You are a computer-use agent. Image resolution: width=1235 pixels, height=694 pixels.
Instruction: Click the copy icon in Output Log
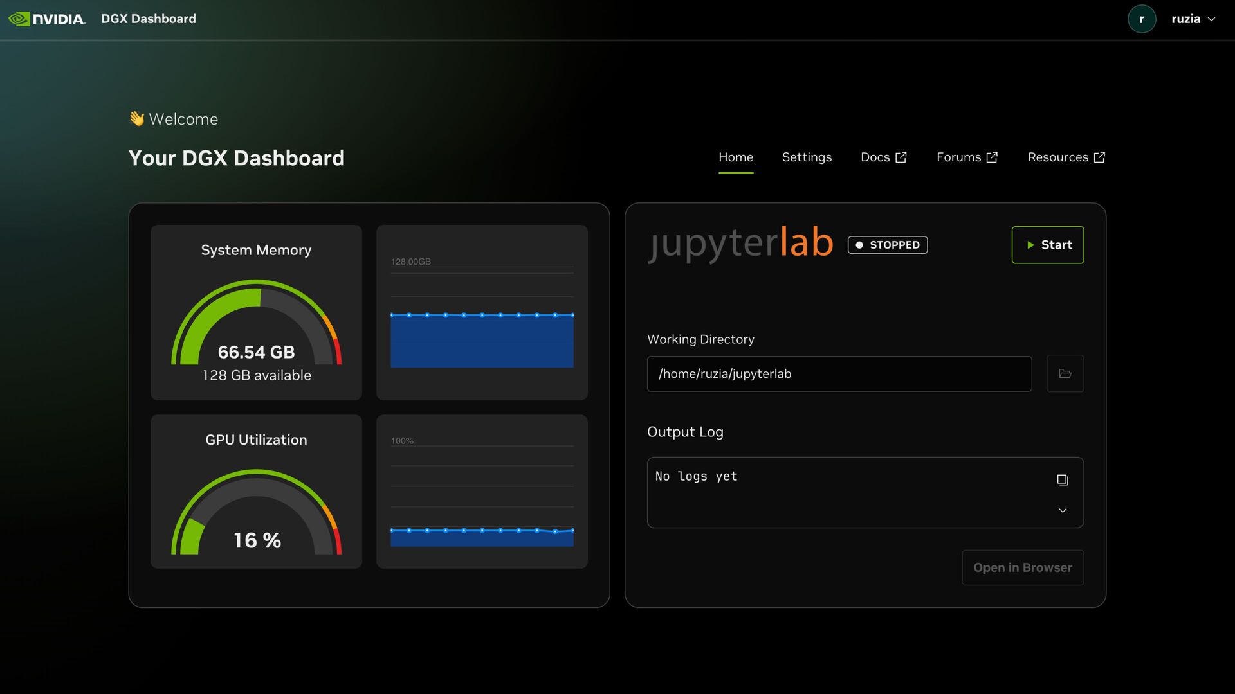(x=1063, y=480)
